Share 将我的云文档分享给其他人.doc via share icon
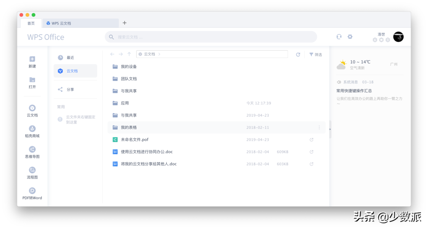Screen dimensions: 428x229 pyautogui.click(x=311, y=164)
